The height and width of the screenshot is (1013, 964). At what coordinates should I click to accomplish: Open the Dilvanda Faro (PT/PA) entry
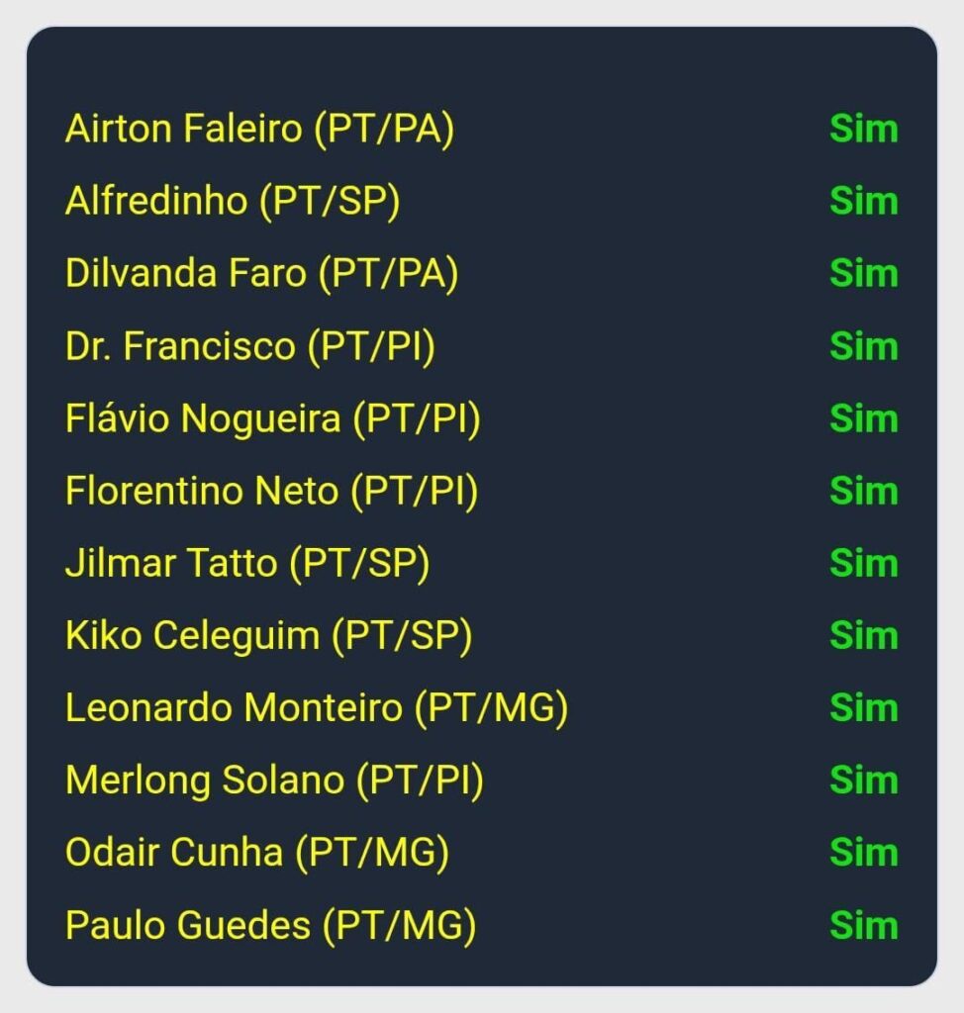[261, 274]
